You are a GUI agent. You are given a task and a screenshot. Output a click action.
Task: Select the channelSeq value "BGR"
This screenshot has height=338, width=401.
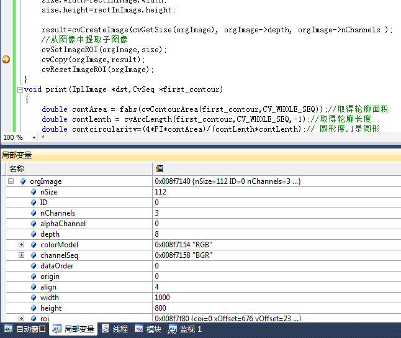[x=183, y=255]
